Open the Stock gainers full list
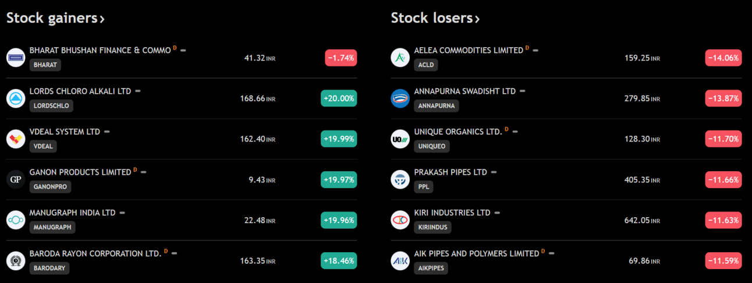The image size is (752, 283). [55, 18]
